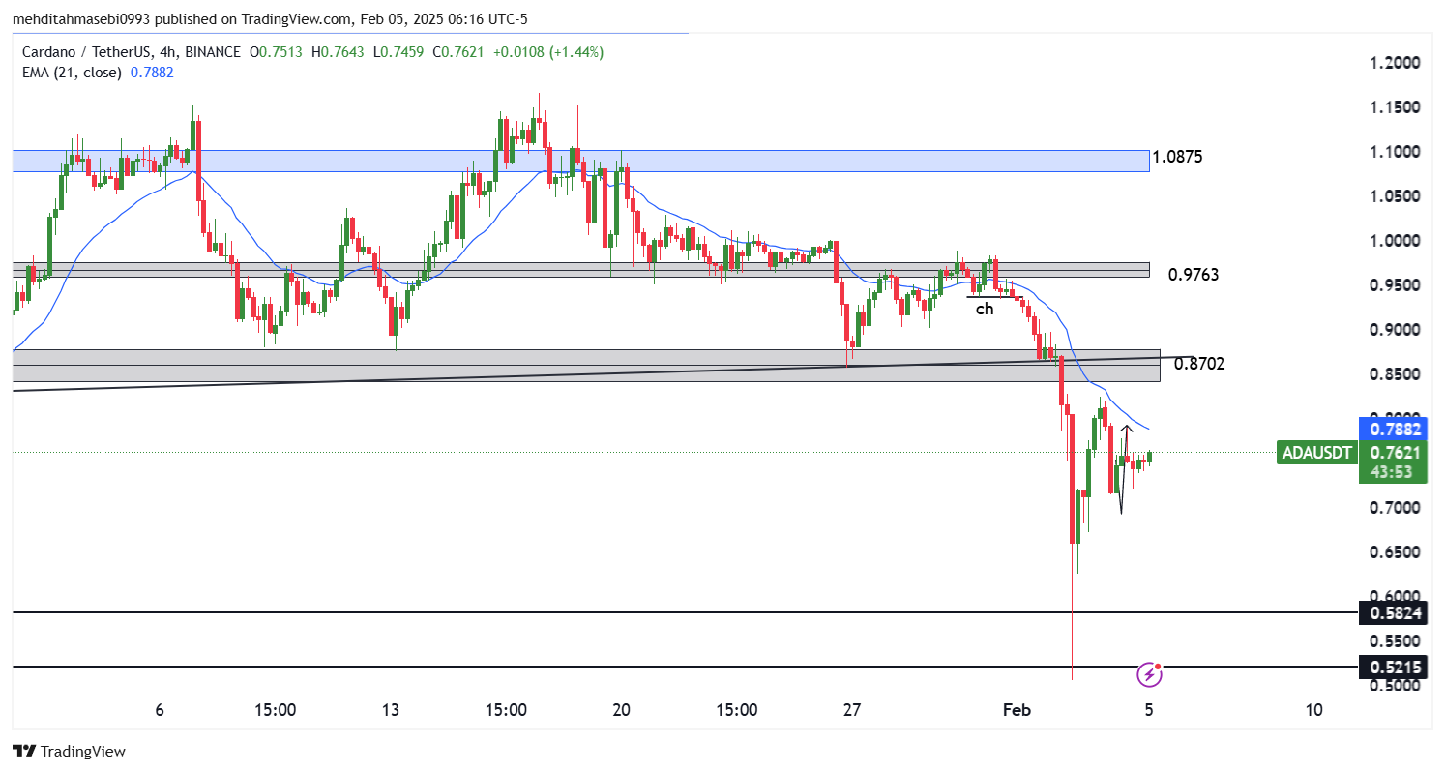Click the '10' date axis label

pos(1313,710)
